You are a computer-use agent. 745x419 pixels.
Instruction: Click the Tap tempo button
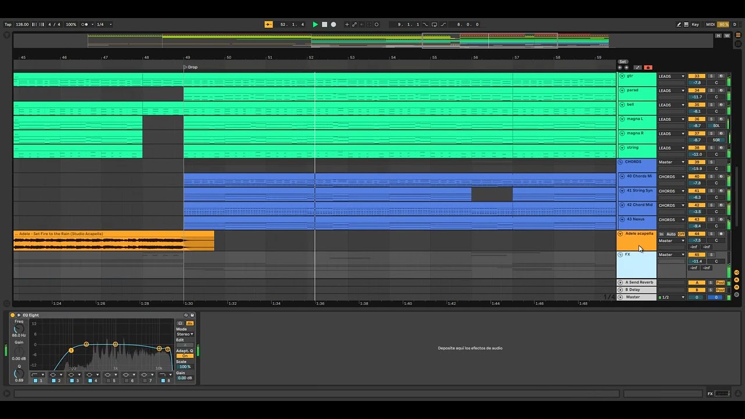[8, 24]
